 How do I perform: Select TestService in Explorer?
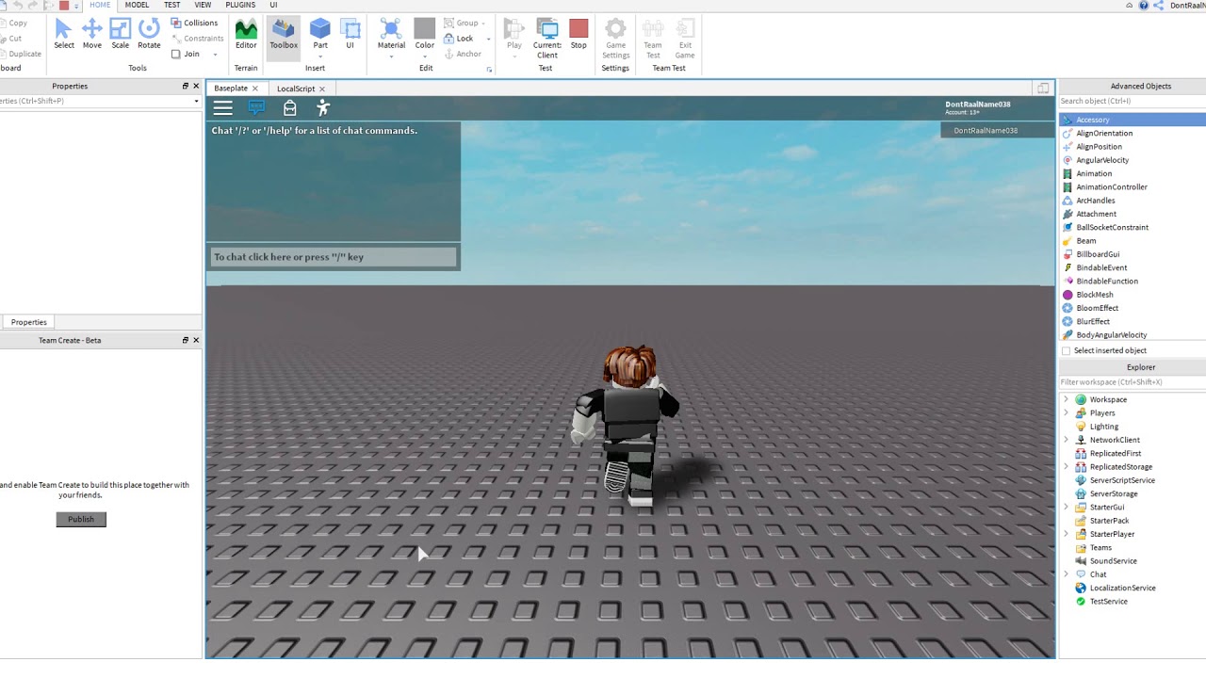pos(1108,602)
